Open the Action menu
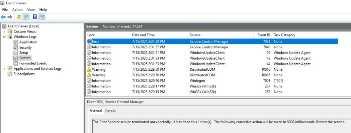The width and height of the screenshot is (351, 133). [17, 10]
